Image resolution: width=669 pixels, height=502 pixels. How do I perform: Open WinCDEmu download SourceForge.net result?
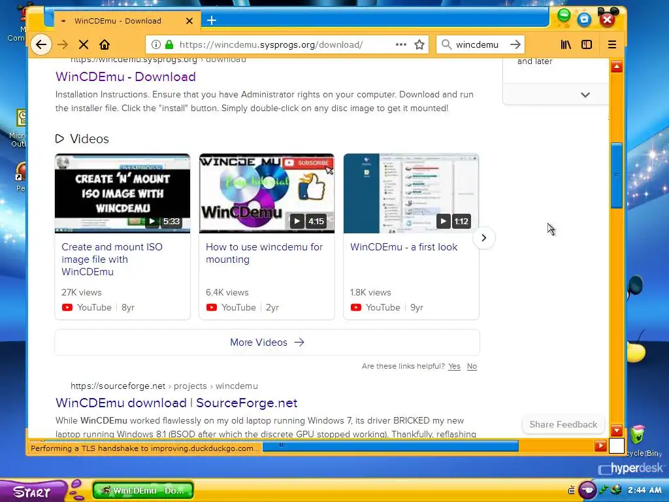(176, 403)
